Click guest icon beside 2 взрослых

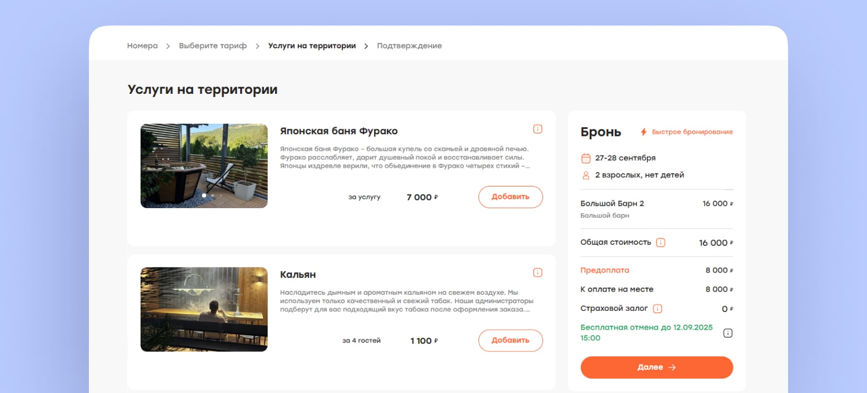click(x=586, y=175)
